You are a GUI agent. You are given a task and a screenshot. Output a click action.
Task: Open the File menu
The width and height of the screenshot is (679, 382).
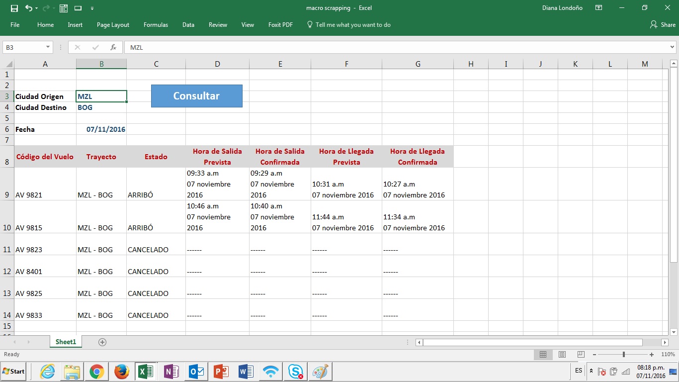click(15, 24)
